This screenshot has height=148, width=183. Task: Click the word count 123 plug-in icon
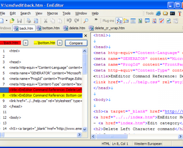176,21
